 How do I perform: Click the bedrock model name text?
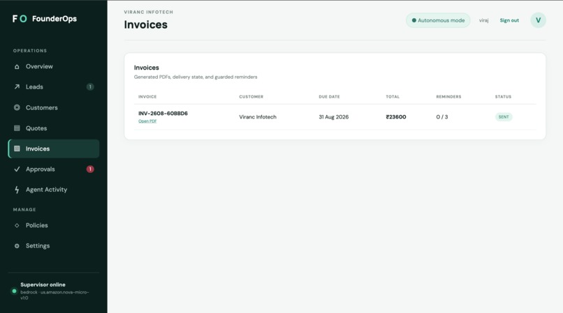pyautogui.click(x=54, y=295)
